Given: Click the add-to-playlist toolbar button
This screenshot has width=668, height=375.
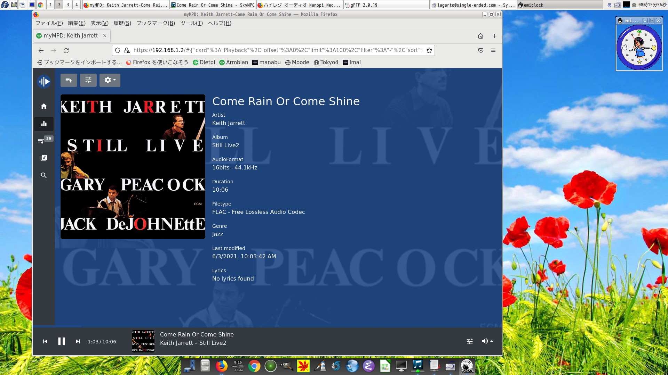Looking at the screenshot, I should click(x=69, y=80).
